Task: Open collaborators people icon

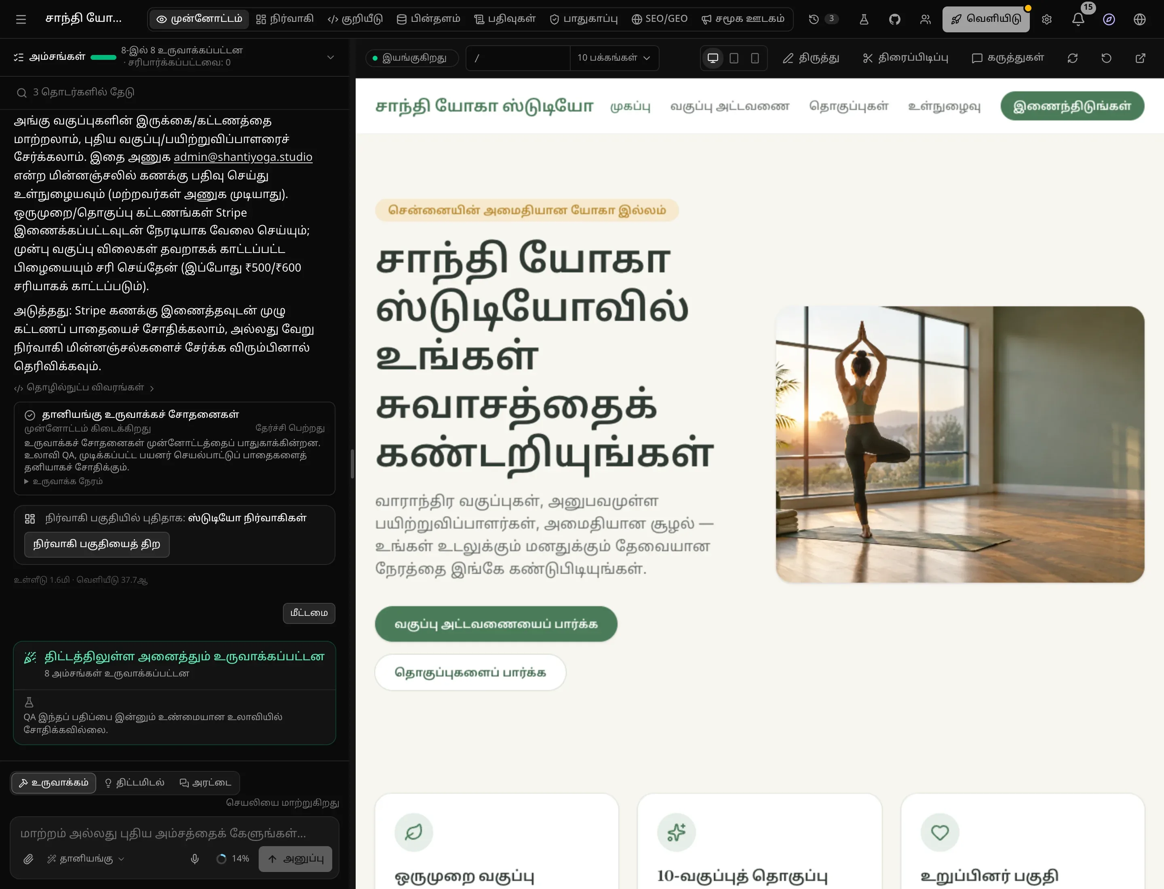Action: [925, 19]
